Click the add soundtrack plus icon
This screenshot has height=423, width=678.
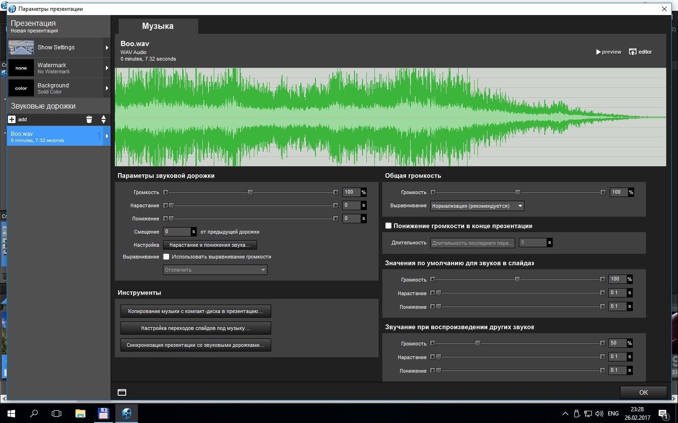12,119
